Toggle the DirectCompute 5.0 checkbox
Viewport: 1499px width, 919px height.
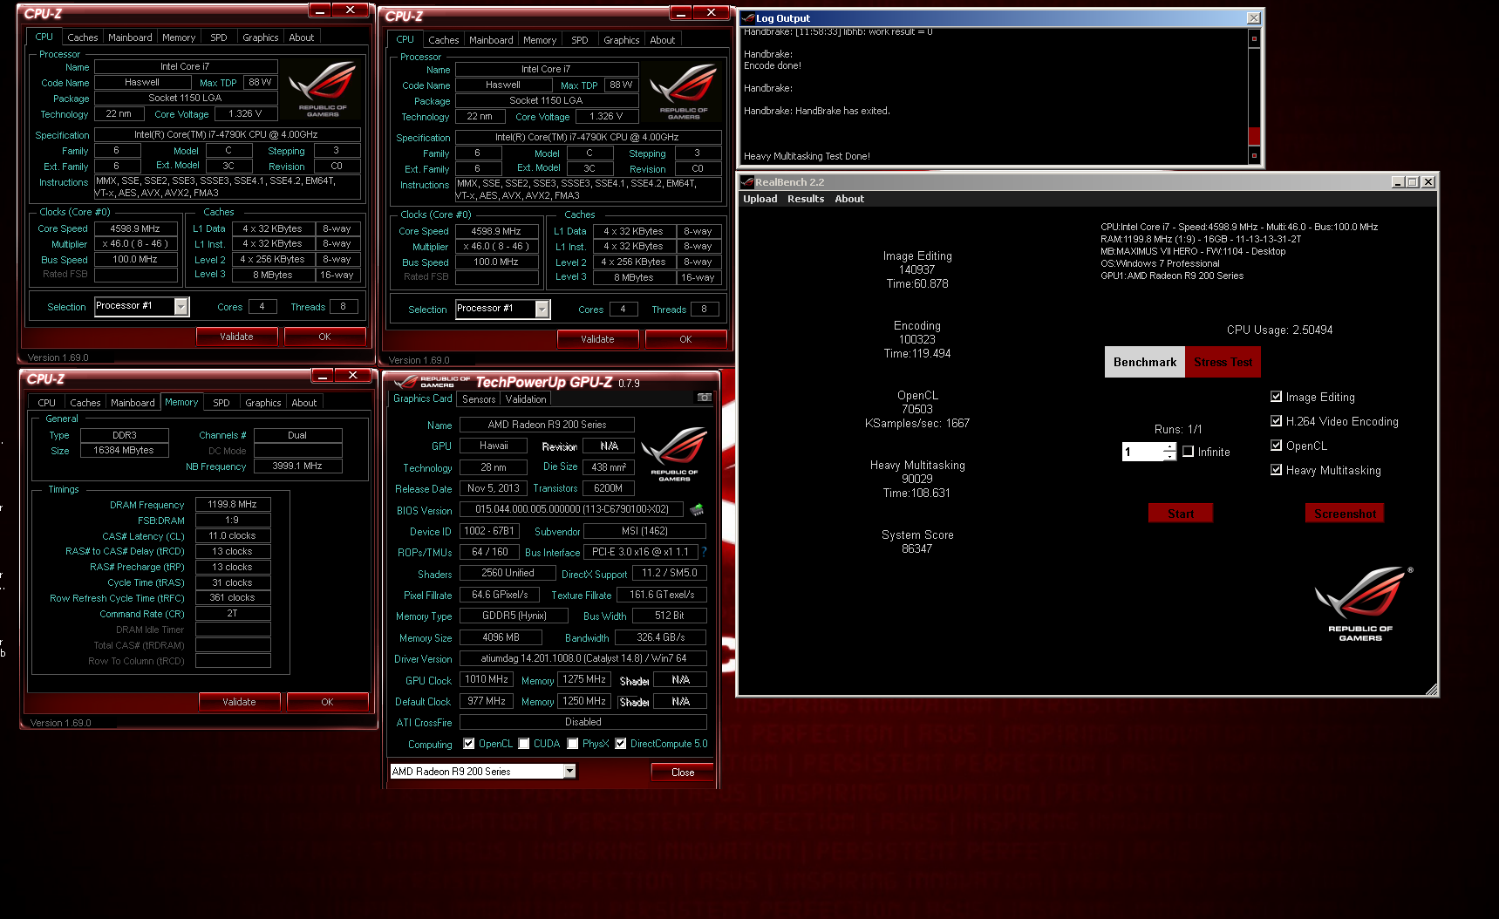click(621, 744)
